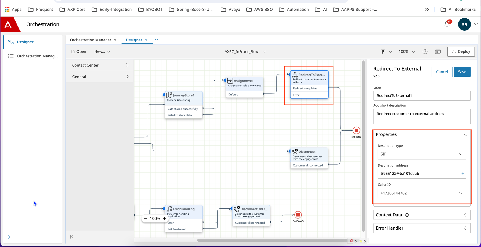481x247 pixels.
Task: Click the Open button
Action: click(79, 51)
